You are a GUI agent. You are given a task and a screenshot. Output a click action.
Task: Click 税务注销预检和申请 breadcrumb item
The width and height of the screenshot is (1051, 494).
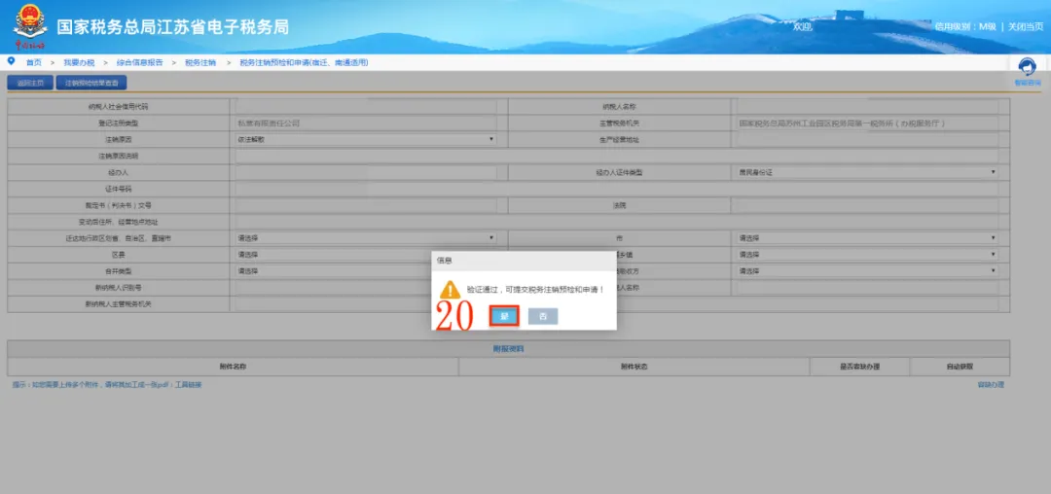tap(304, 62)
